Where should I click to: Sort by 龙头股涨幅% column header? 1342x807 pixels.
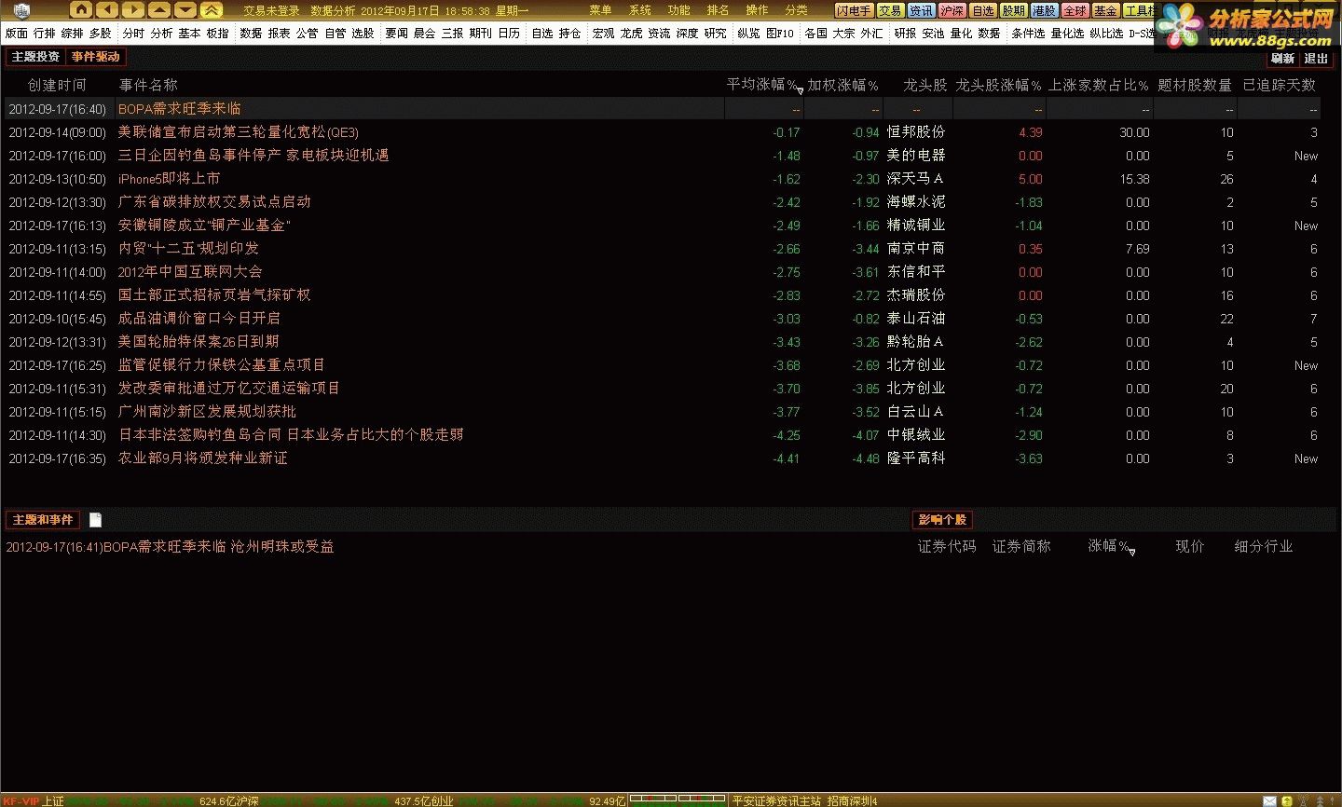click(998, 85)
